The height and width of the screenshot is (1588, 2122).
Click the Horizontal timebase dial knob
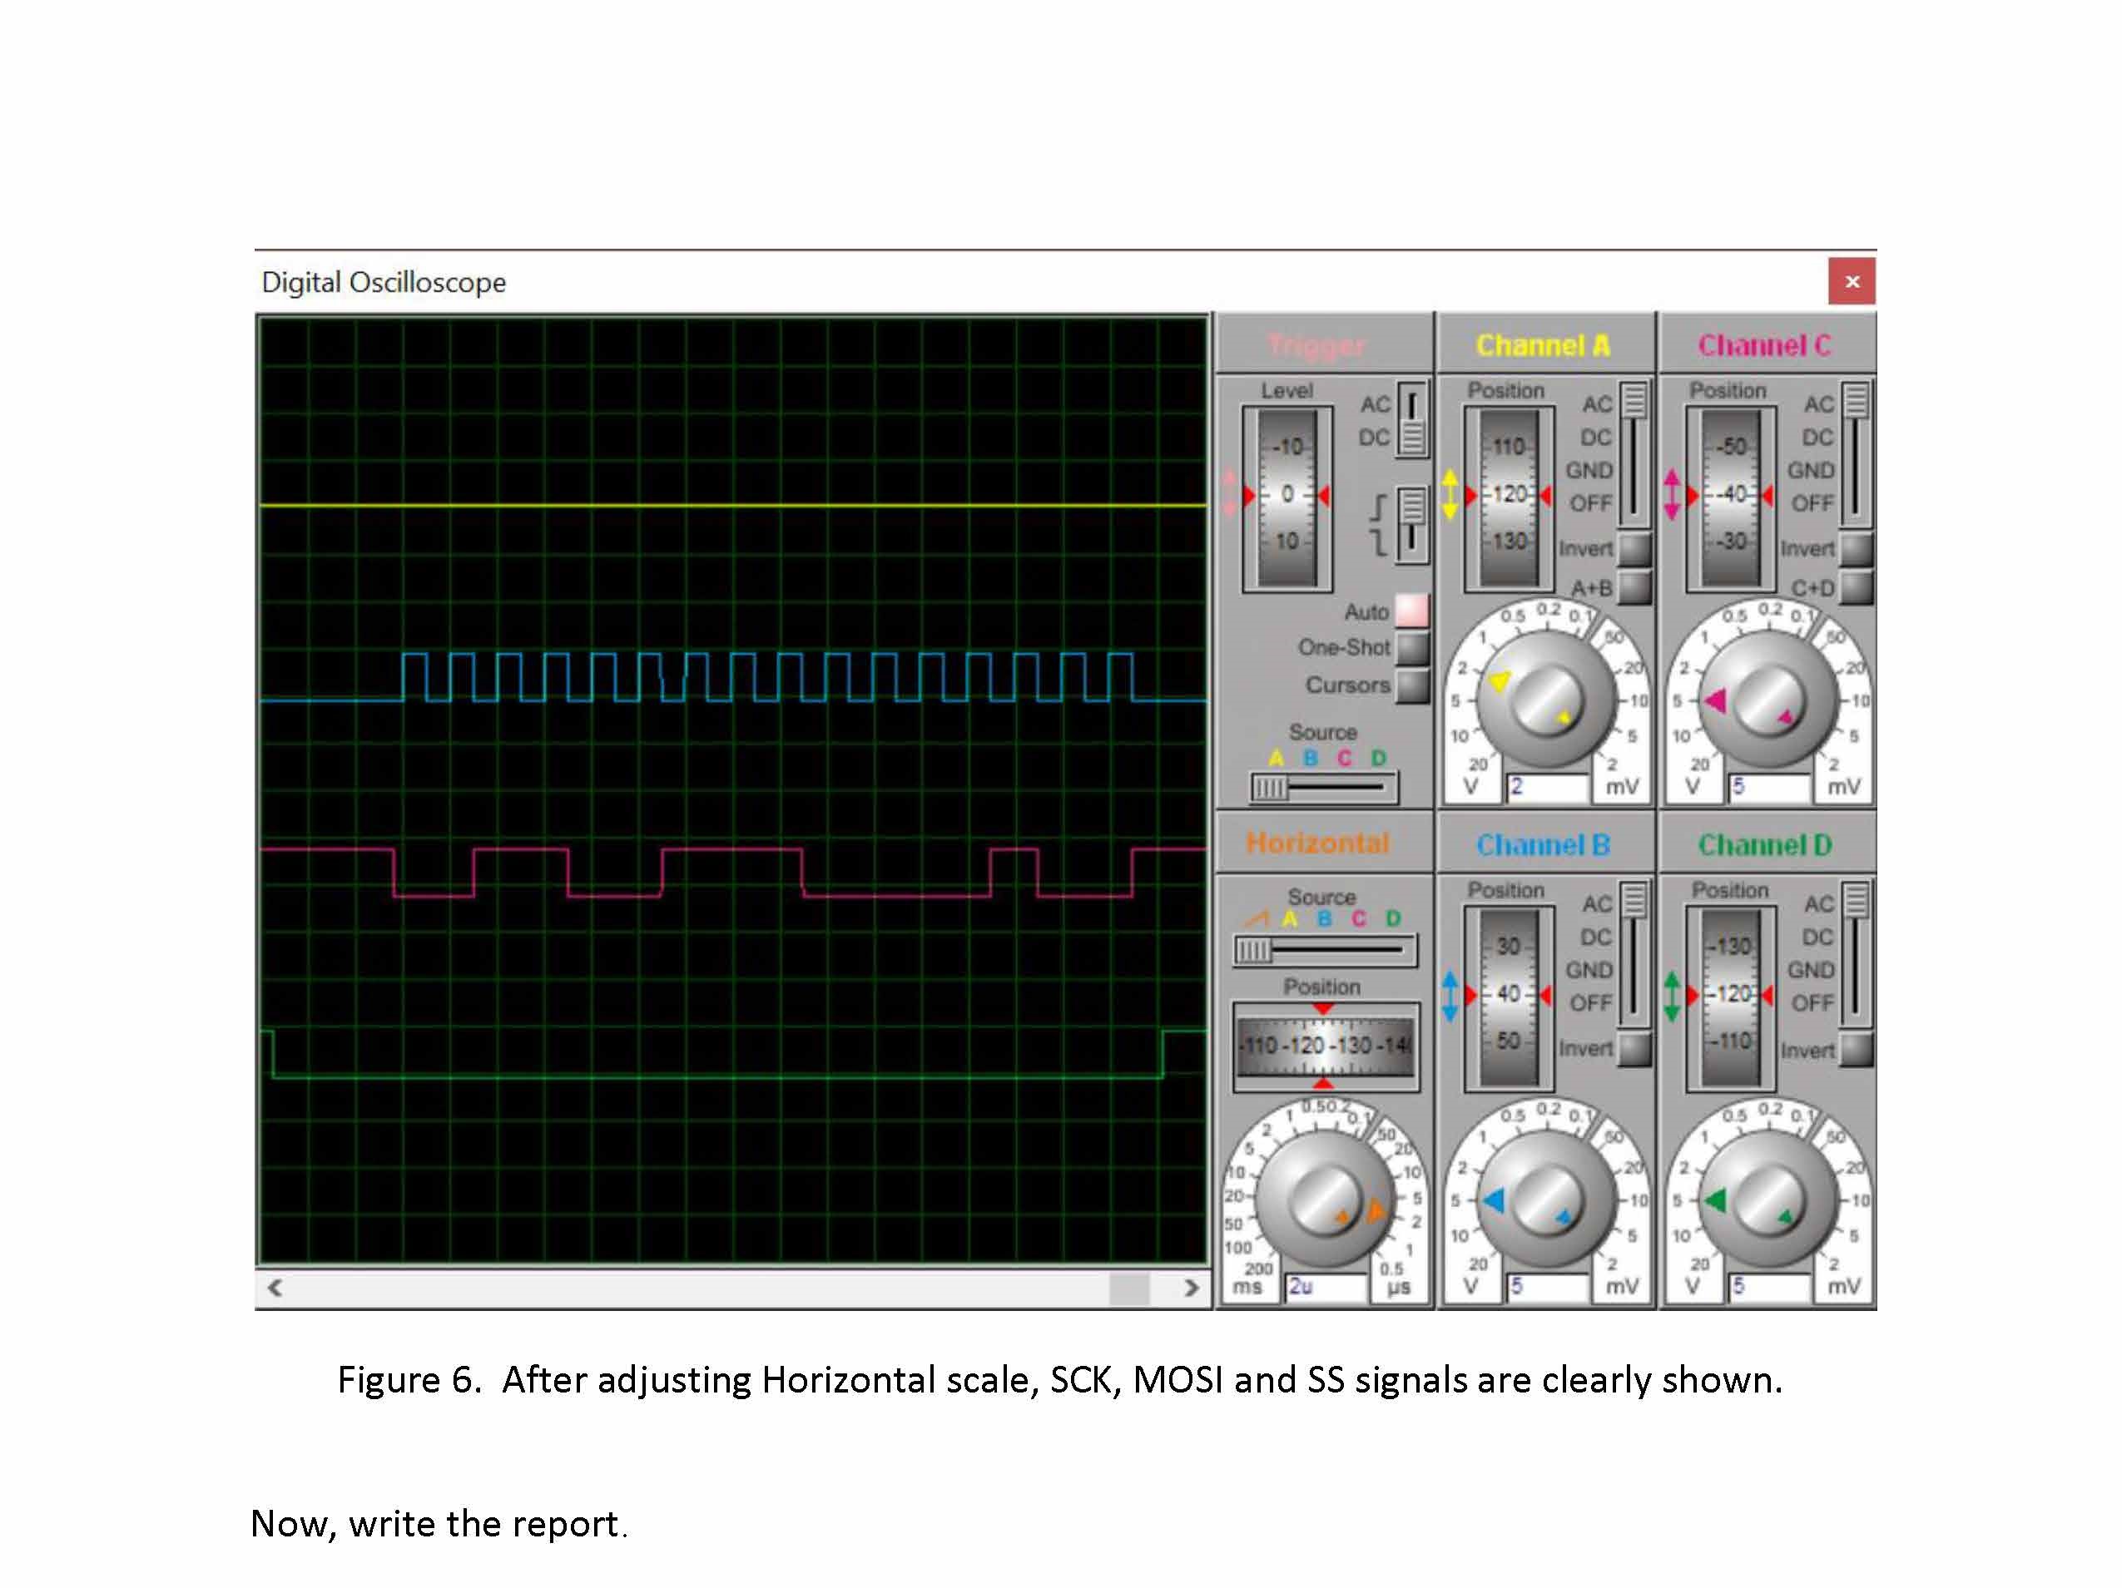click(x=1324, y=1200)
